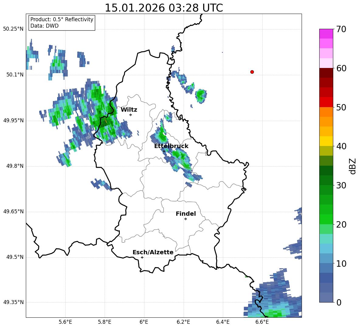Click the title "15.01.2026 03:28 UTC"
Screen dimensions: 360x328
[164, 8]
